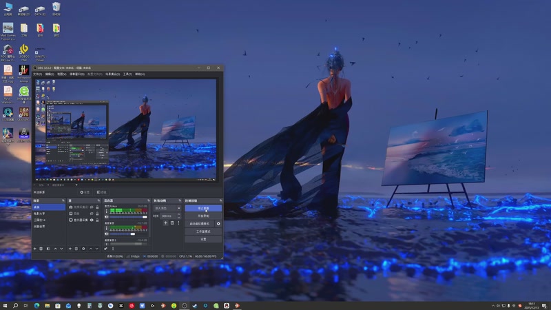Open the Help menu in OBS

(140, 74)
